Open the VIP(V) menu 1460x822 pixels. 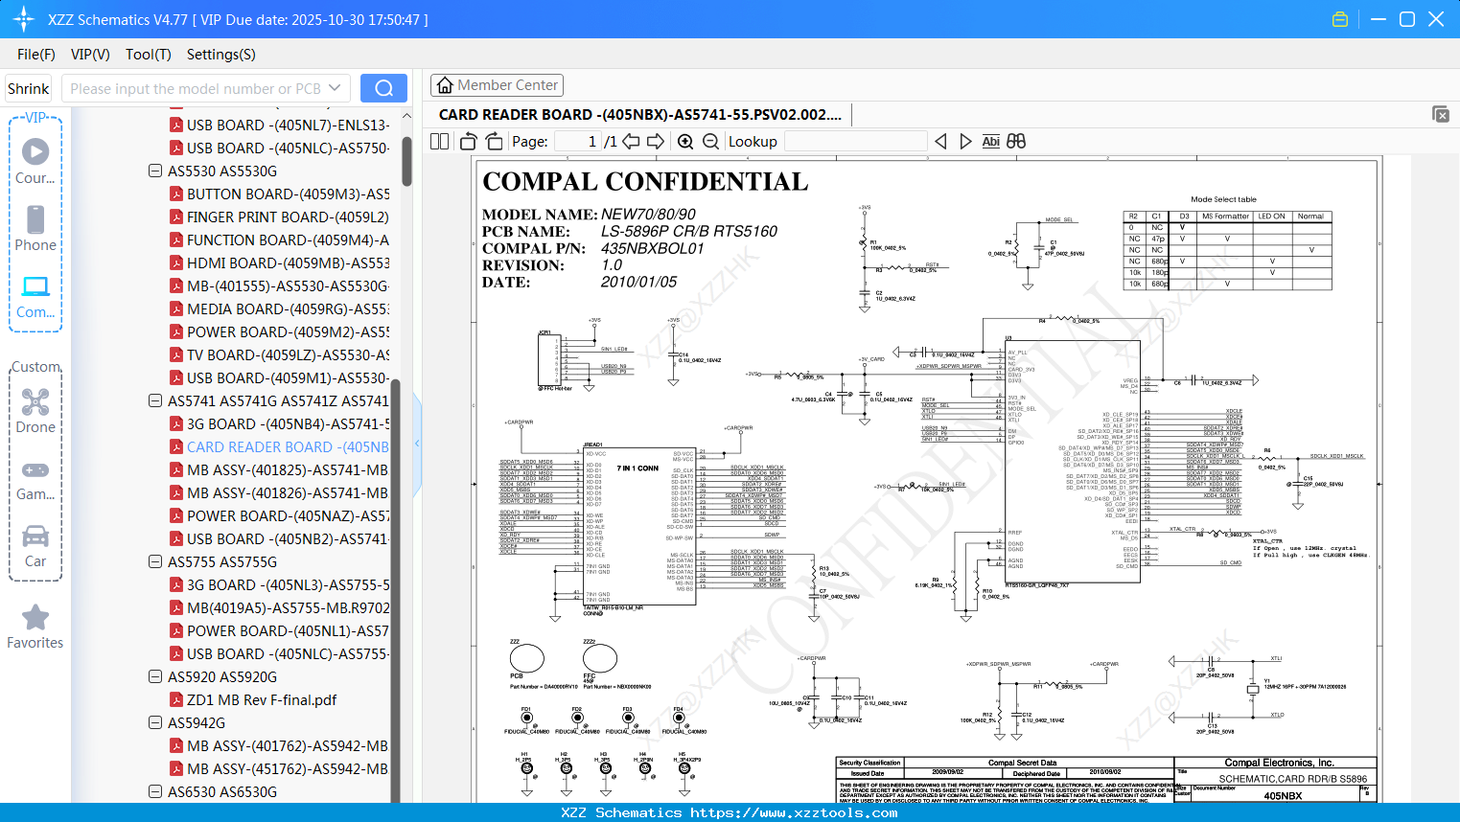(90, 55)
